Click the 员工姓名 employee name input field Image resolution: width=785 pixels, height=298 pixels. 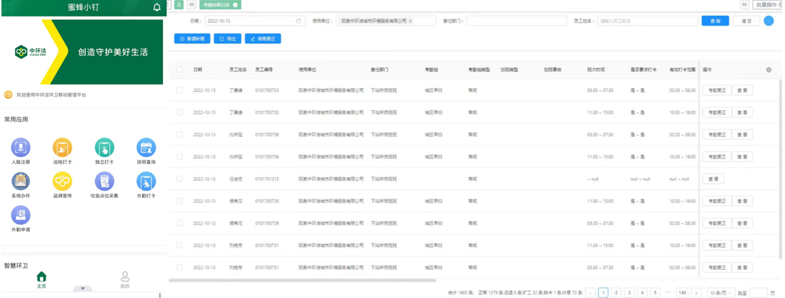pyautogui.click(x=646, y=21)
